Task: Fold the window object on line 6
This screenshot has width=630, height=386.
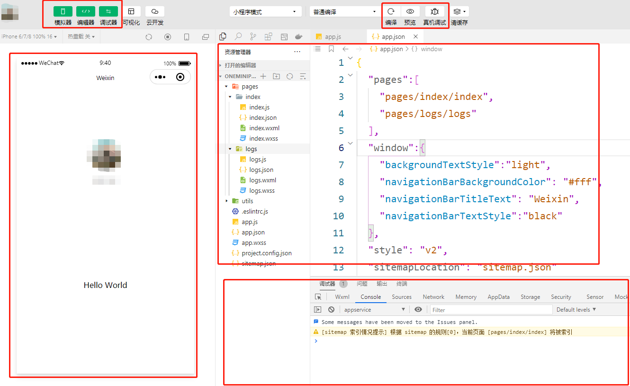Action: (x=350, y=143)
